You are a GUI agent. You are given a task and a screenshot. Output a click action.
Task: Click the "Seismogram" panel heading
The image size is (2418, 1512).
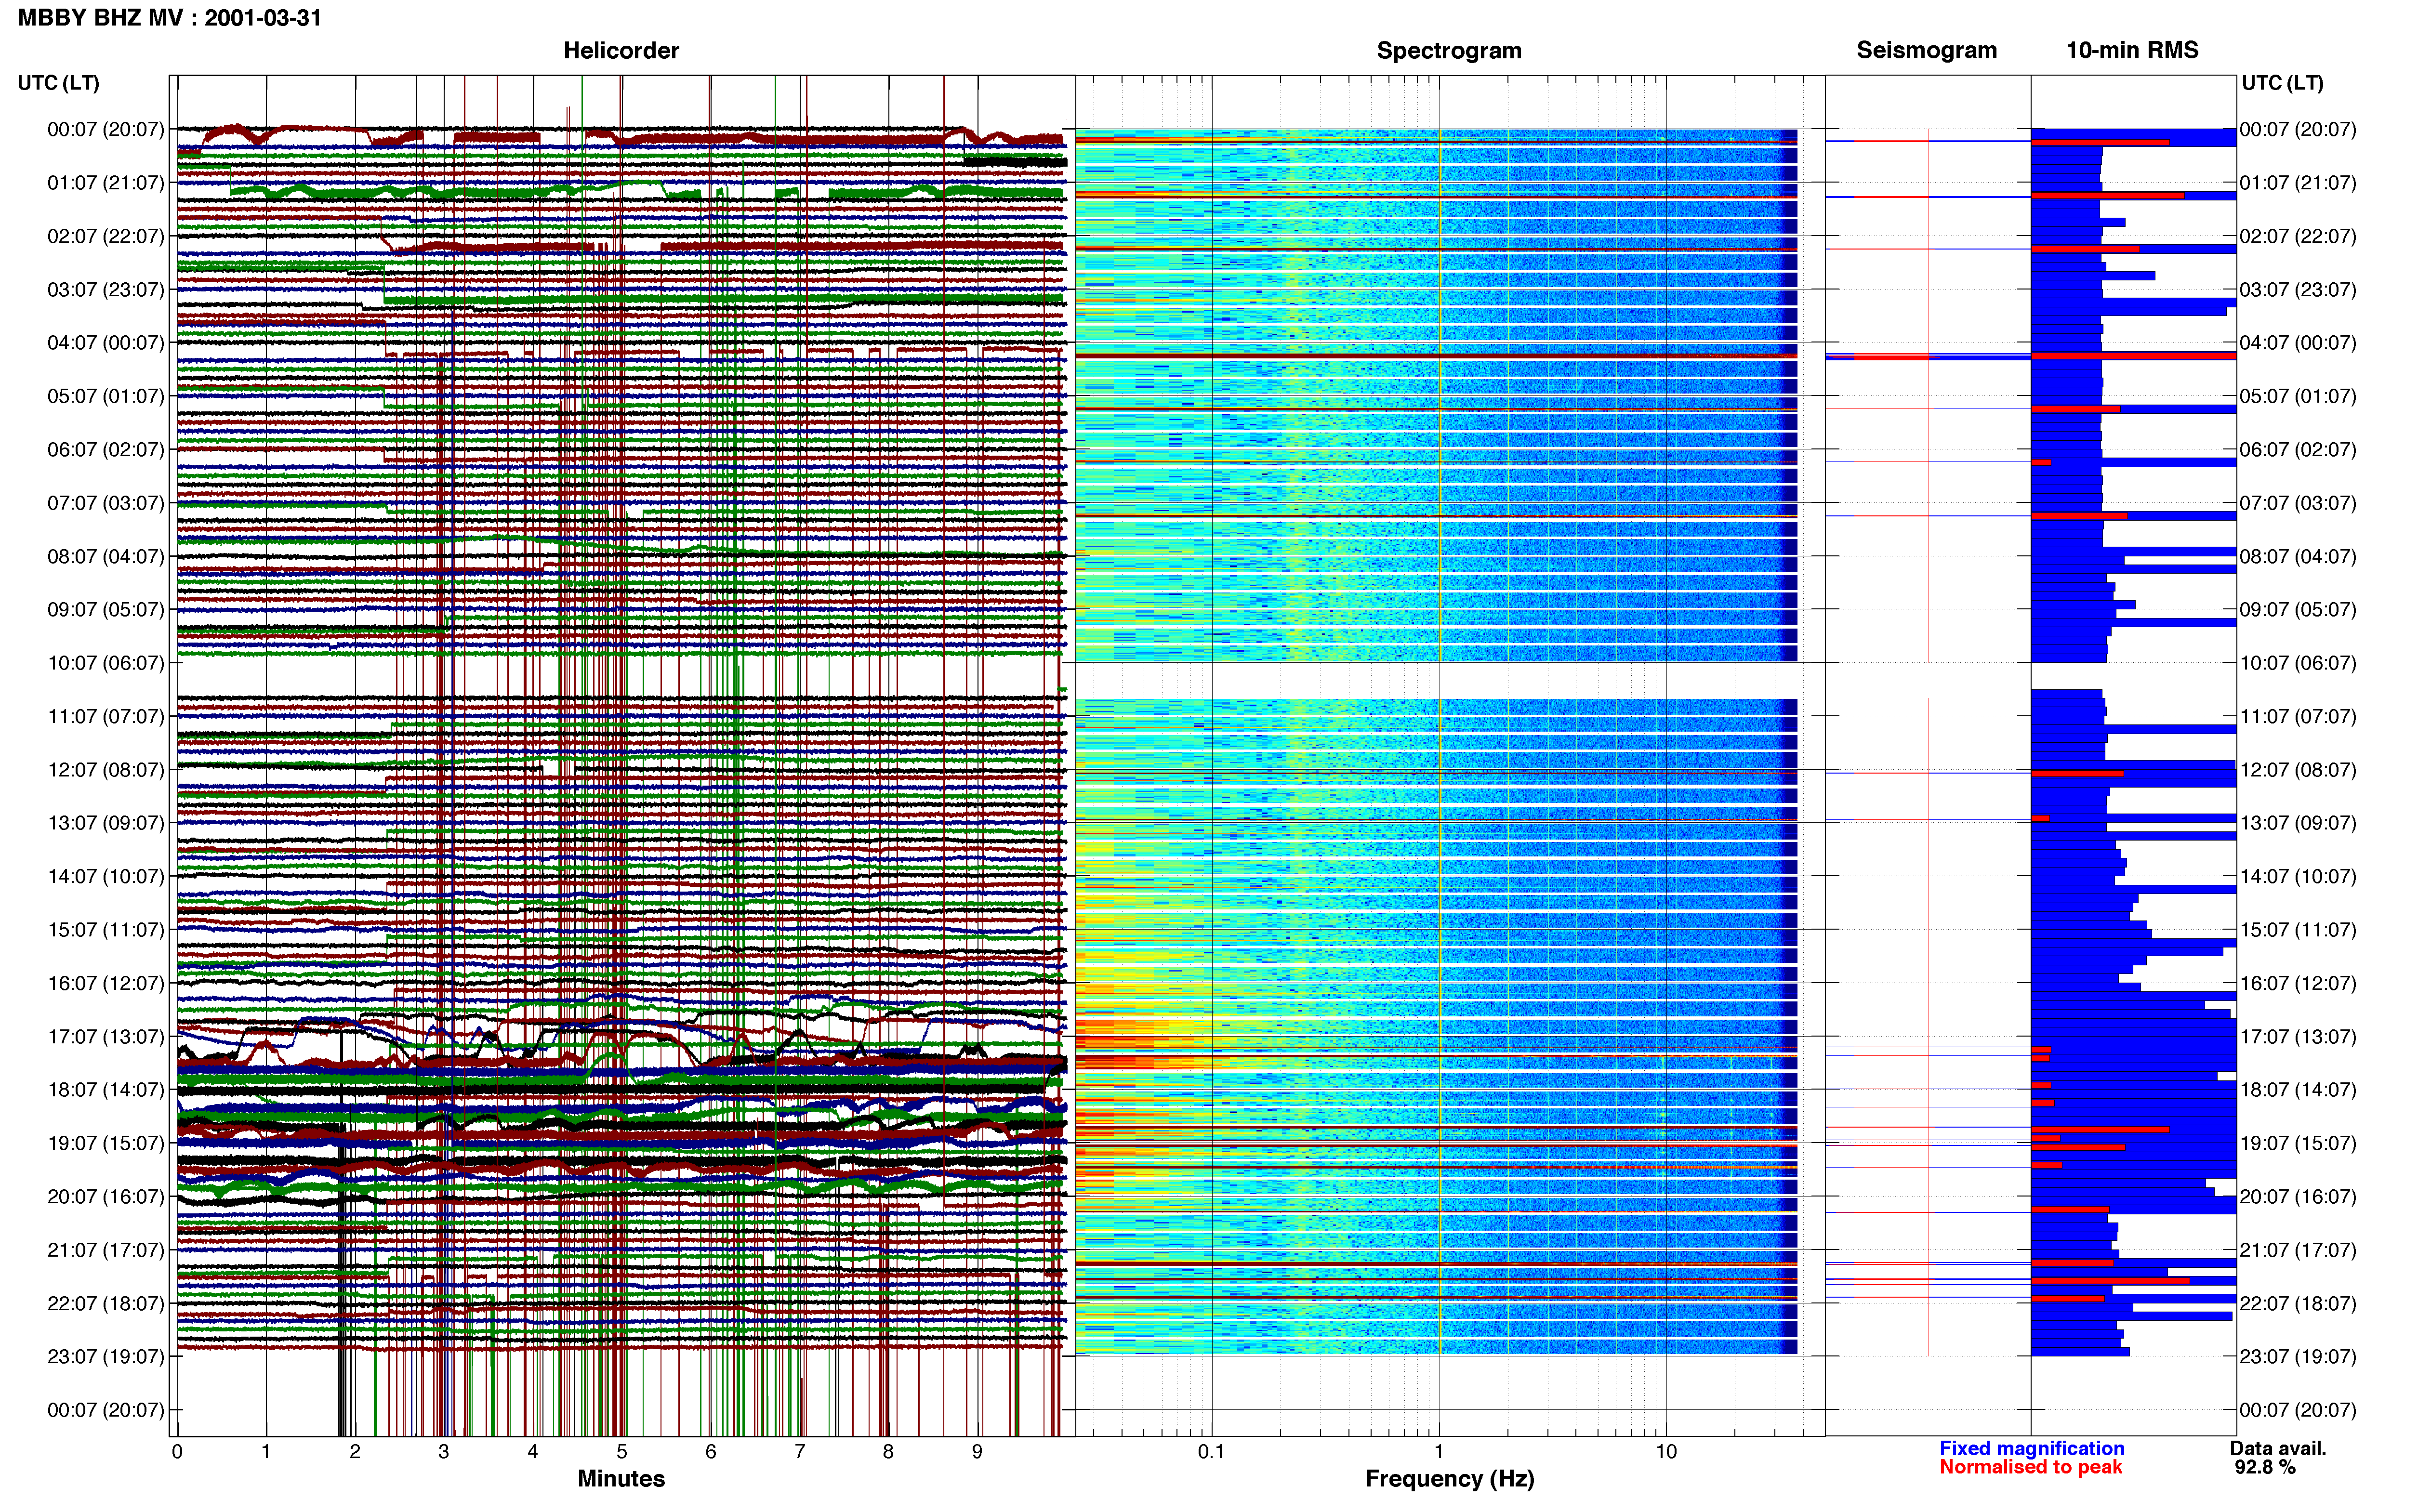pyautogui.click(x=1926, y=51)
